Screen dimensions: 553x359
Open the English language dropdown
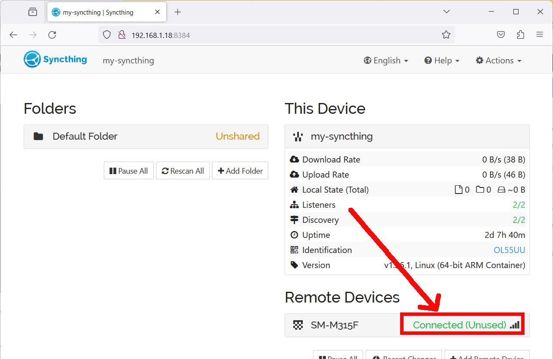coord(385,60)
